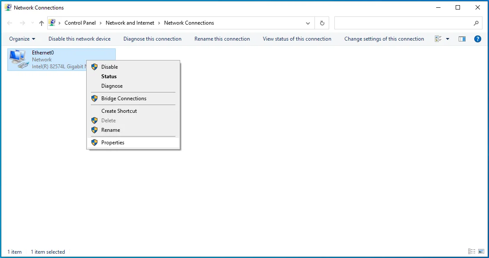
Task: Refresh the Network Connections view
Action: [322, 23]
